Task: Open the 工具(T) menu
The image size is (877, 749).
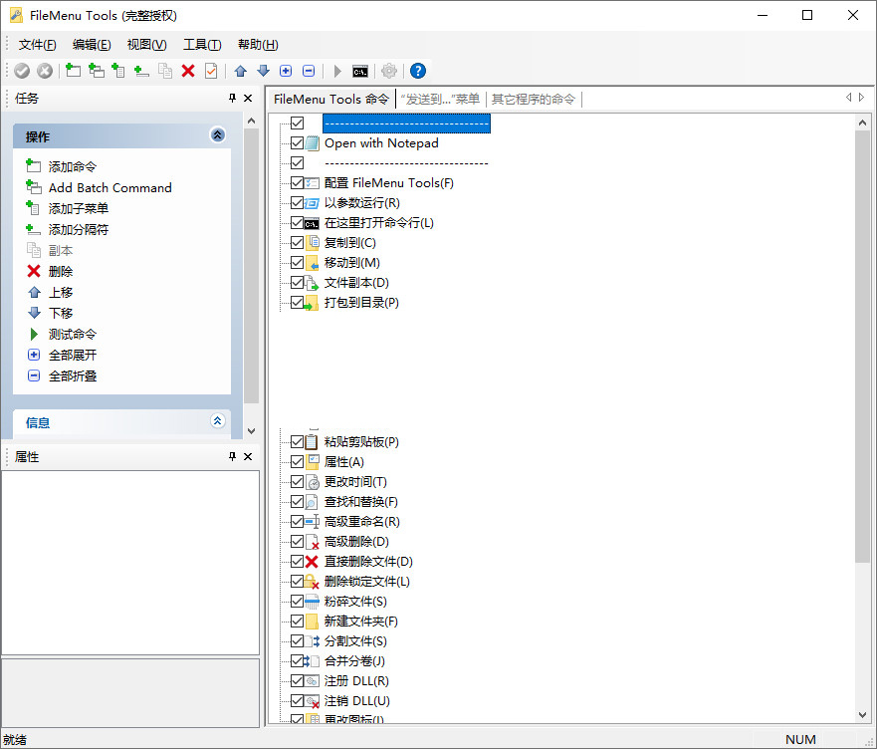Action: [202, 45]
